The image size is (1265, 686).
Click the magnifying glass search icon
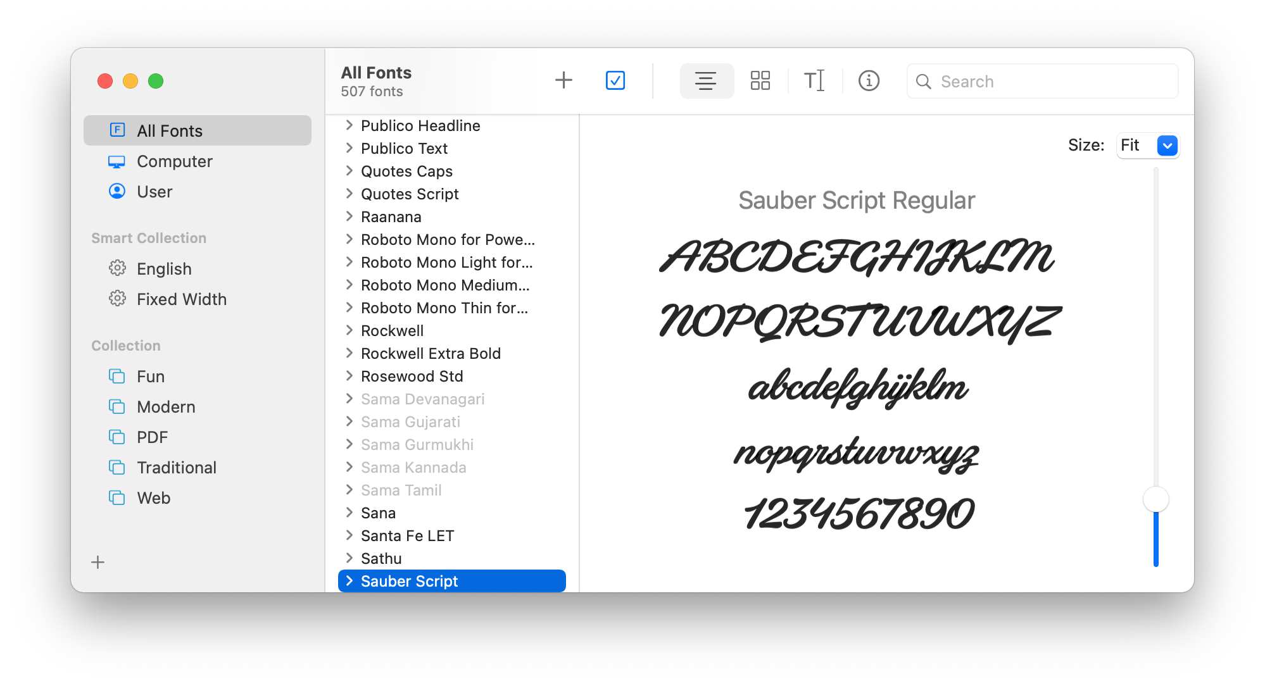click(924, 82)
